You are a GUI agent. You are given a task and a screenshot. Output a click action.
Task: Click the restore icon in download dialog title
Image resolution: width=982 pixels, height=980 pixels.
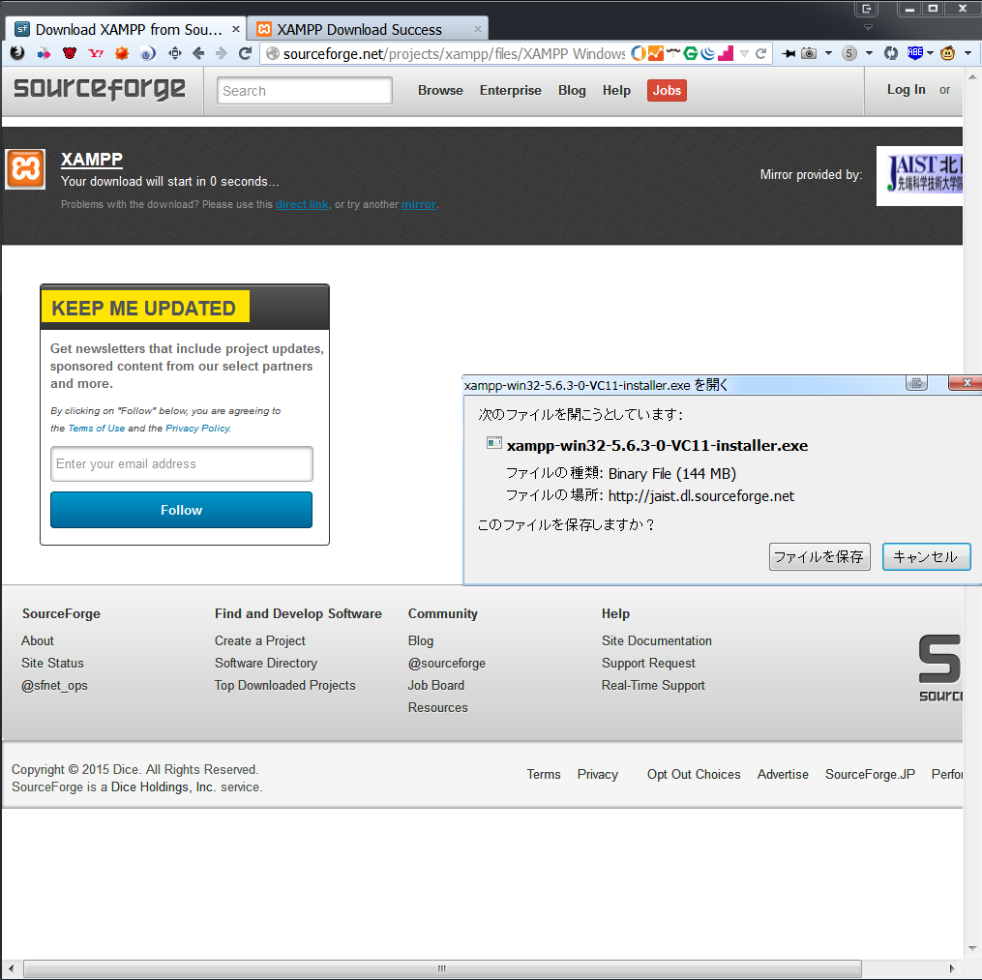click(916, 383)
